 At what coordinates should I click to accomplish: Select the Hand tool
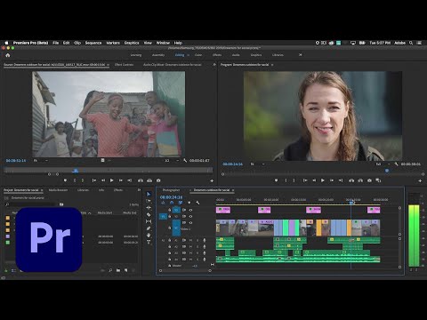tap(149, 236)
